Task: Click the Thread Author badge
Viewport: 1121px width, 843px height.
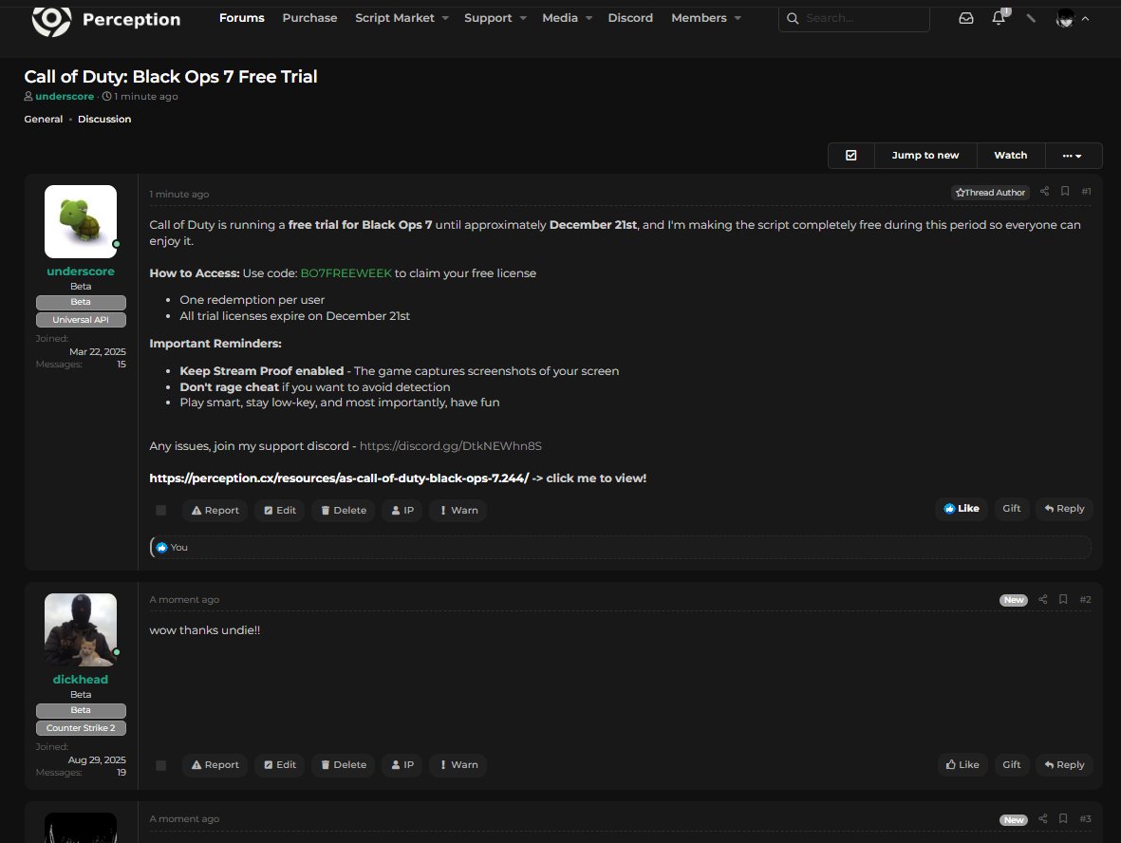Action: pos(990,193)
